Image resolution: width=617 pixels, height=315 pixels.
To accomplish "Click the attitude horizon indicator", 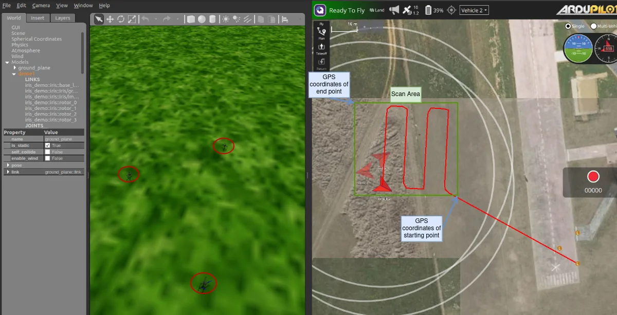I will [579, 48].
